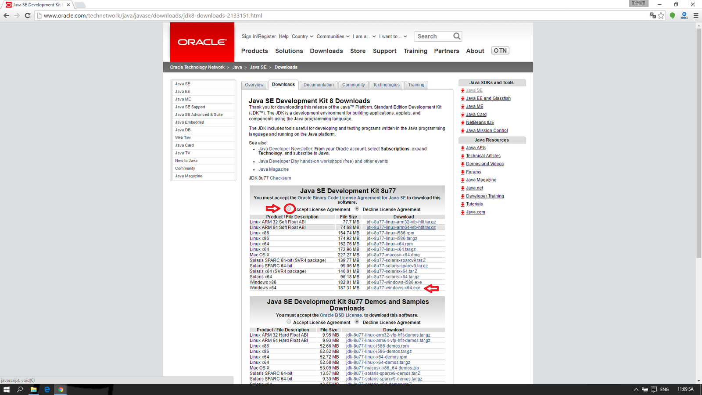The height and width of the screenshot is (395, 702).
Task: Click the search magnifier icon on Oracle header
Action: pos(457,36)
